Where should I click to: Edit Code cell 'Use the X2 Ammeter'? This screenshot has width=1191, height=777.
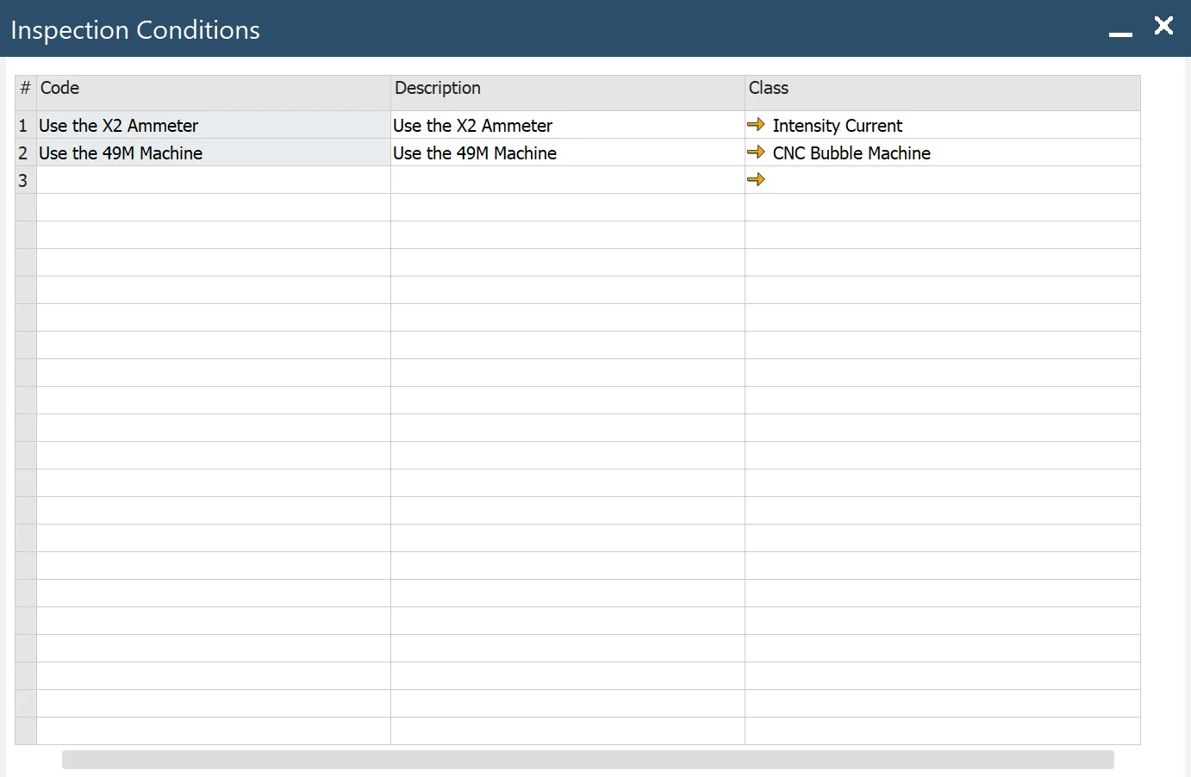click(x=213, y=126)
